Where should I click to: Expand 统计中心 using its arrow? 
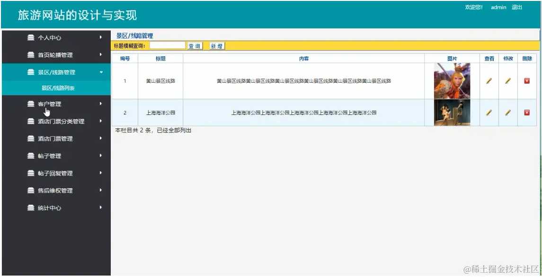(100, 207)
